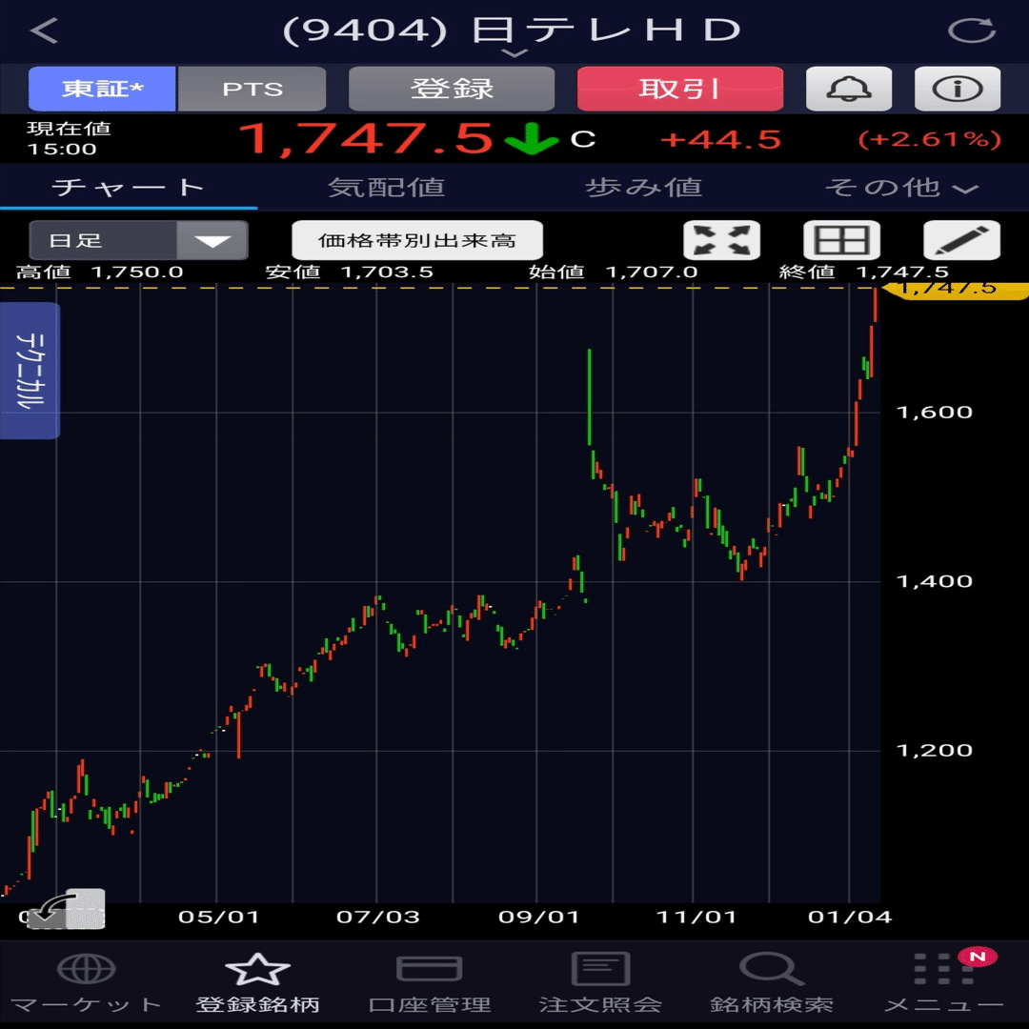The width and height of the screenshot is (1029, 1029).
Task: Refresh the quote with the reload icon
Action: [x=972, y=30]
